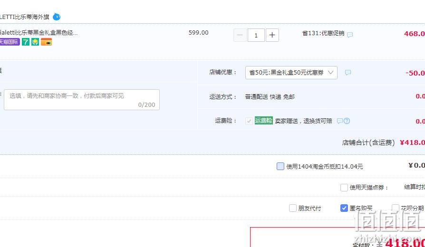Screen dimensions: 425x247
Task: Click the 省131:优惠促销 text
Action: [x=323, y=33]
